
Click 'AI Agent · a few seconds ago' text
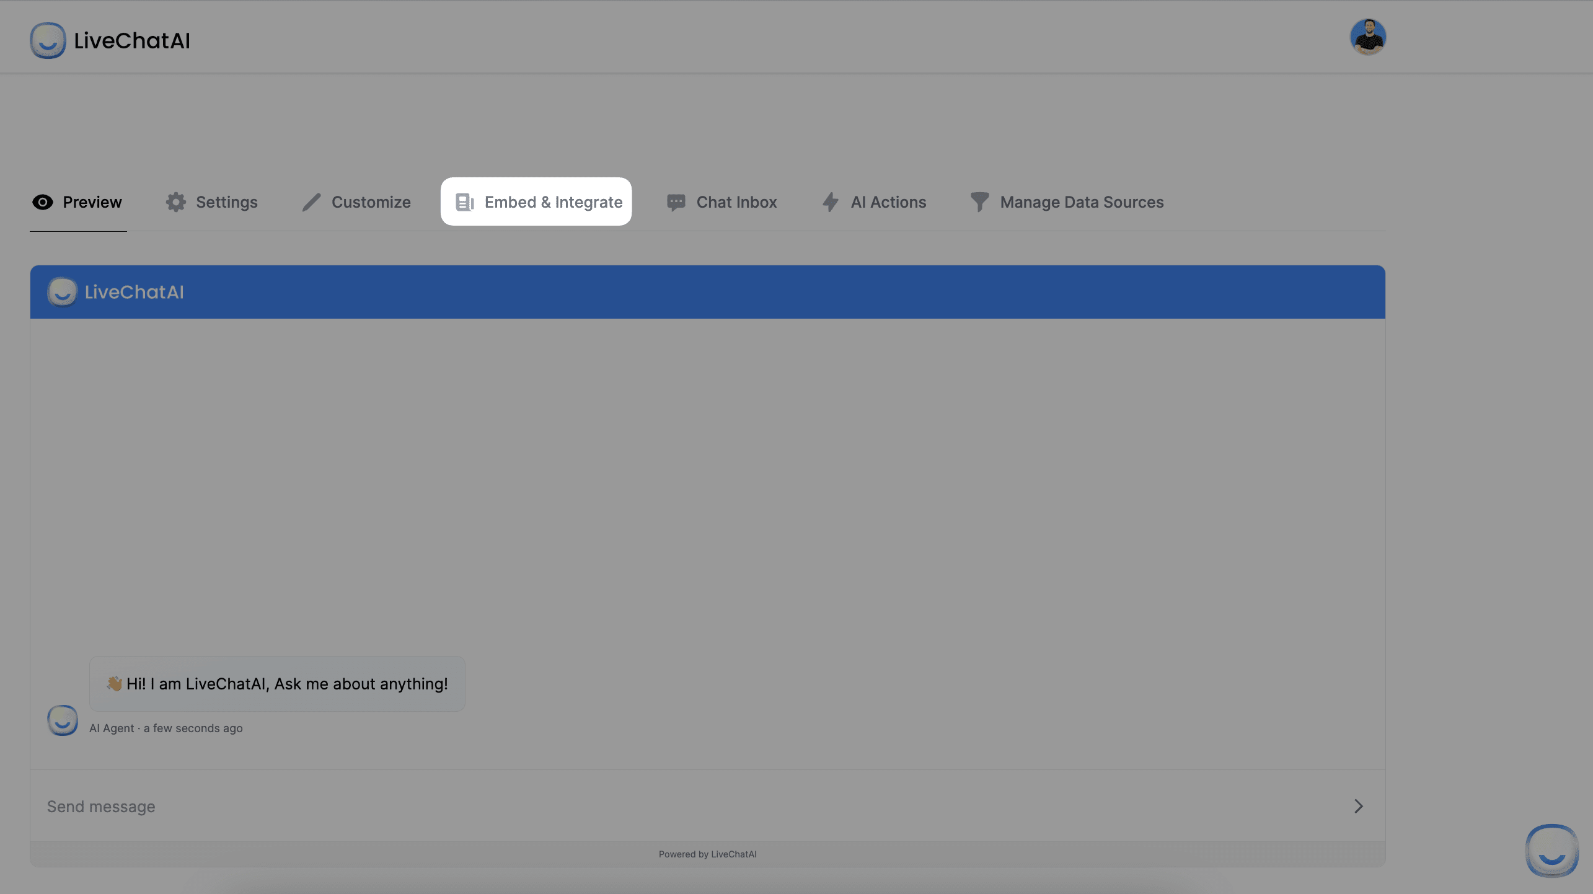[x=166, y=728]
